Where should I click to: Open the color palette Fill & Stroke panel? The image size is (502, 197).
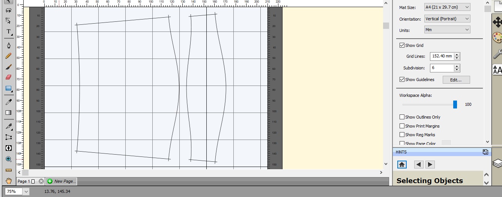[x=497, y=38]
